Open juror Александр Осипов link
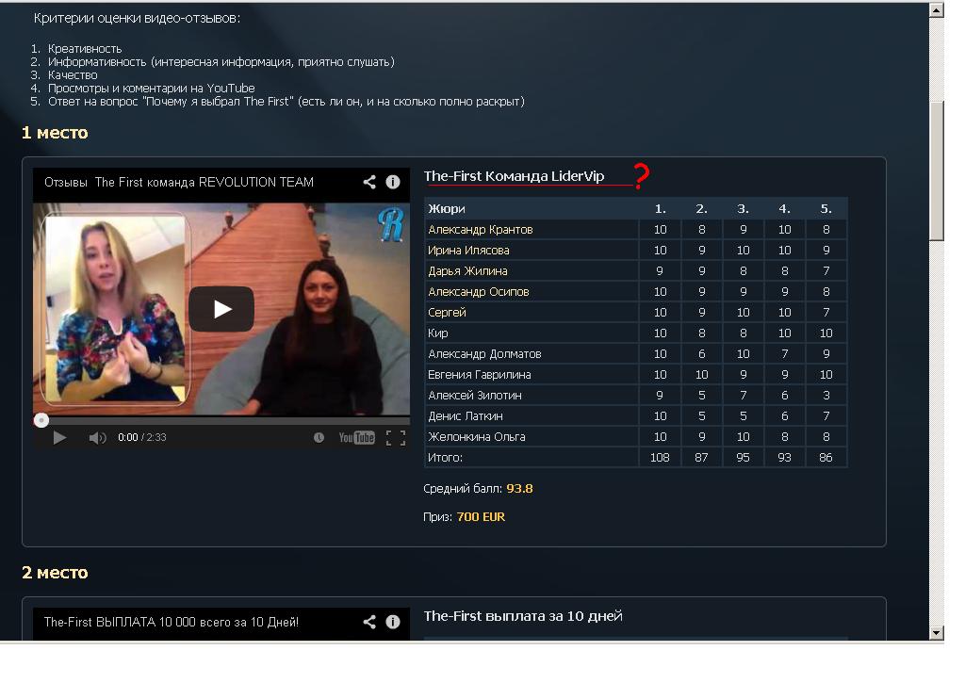This screenshot has height=699, width=965. (478, 292)
